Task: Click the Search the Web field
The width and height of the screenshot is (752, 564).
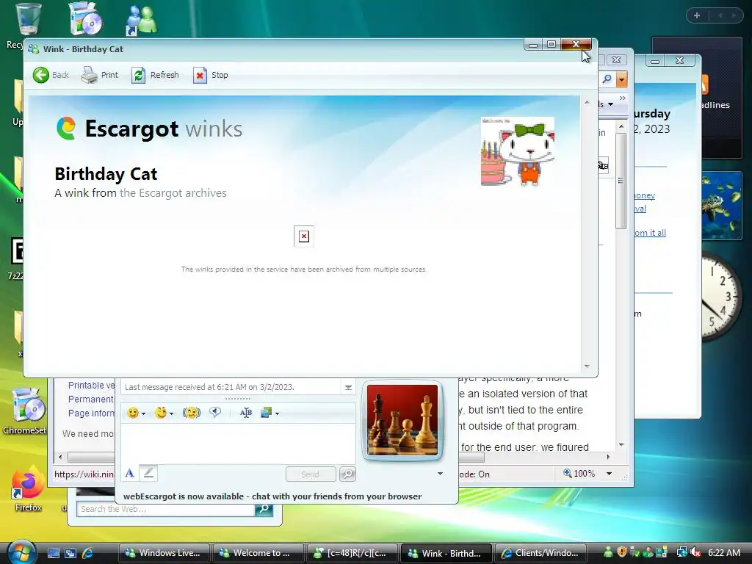Action: pyautogui.click(x=166, y=510)
